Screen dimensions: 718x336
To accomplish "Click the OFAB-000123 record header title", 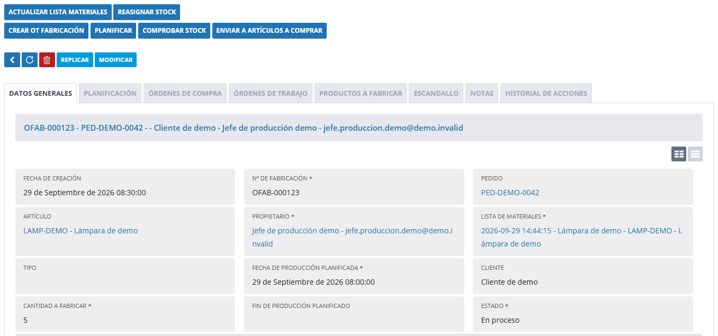I will coord(244,128).
